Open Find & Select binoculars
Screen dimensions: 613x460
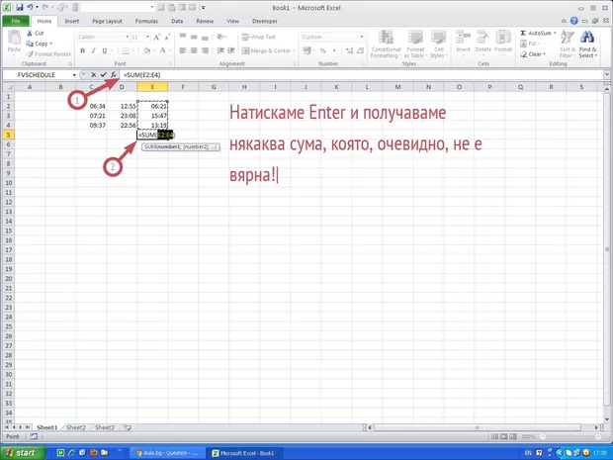point(587,45)
